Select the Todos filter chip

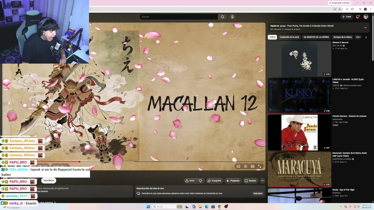pyautogui.click(x=272, y=37)
